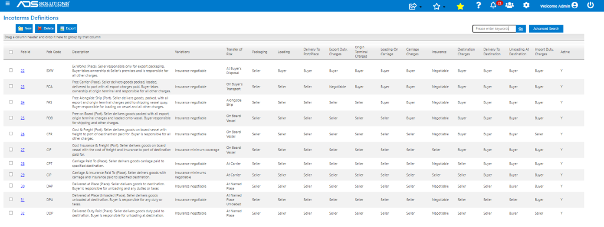Check the CIF row checkbox
Screen dimensions: 604x227
[x=11, y=149]
